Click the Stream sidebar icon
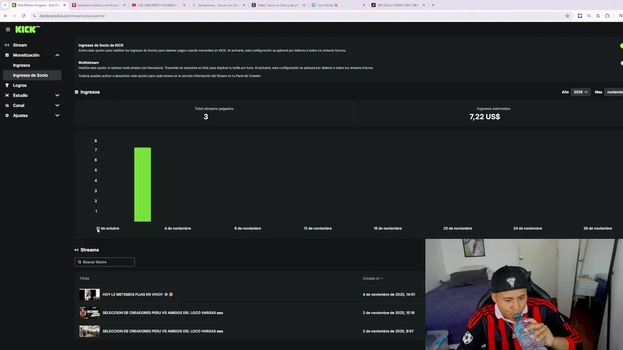 7,45
